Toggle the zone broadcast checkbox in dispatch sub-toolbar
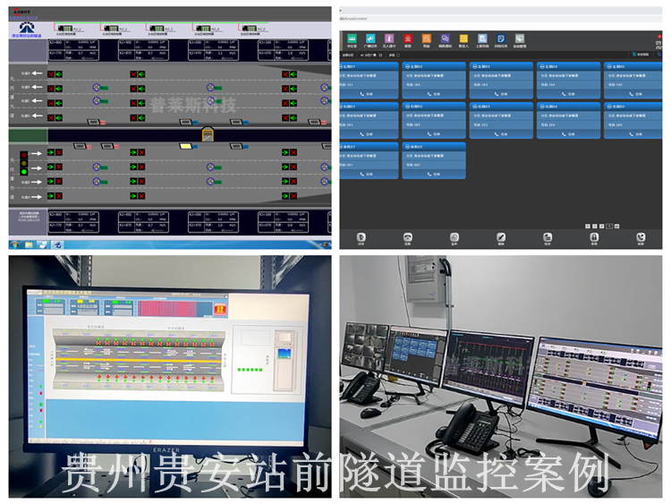 click(x=381, y=56)
